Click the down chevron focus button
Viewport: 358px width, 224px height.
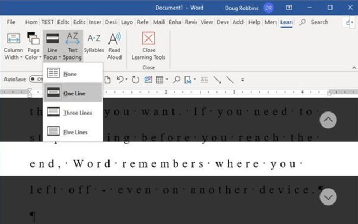(328, 197)
